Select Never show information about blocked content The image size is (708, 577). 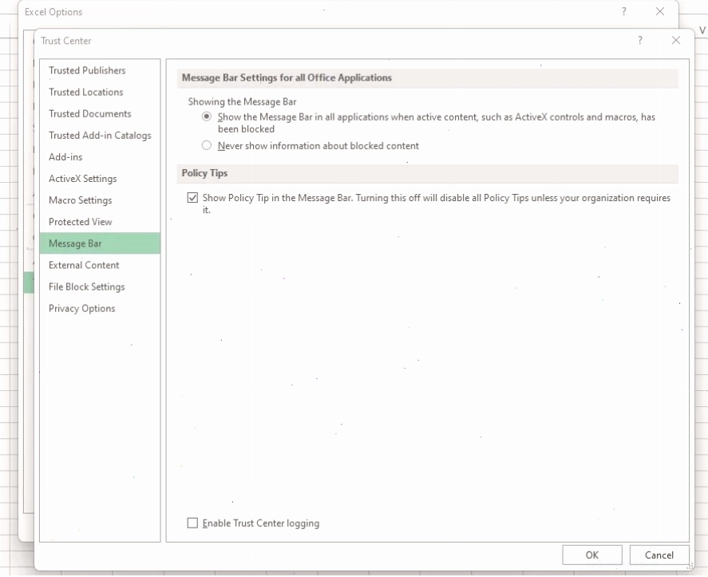point(207,145)
